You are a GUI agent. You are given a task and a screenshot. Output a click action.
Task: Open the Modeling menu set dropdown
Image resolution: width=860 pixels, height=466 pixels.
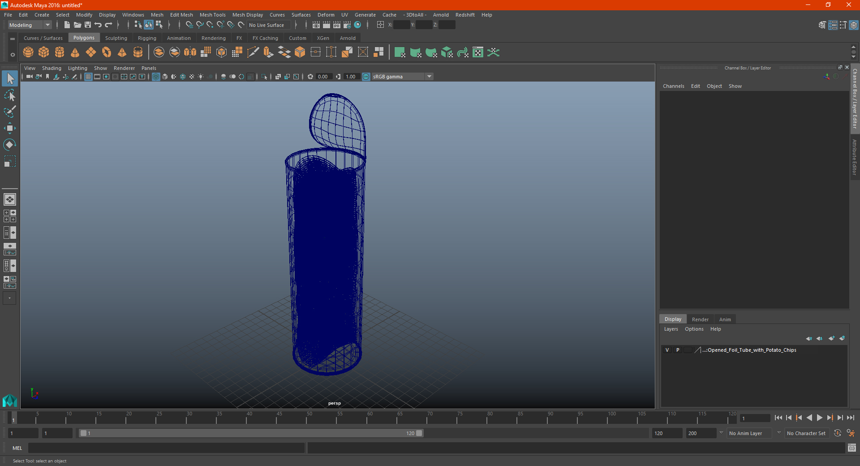[30, 25]
